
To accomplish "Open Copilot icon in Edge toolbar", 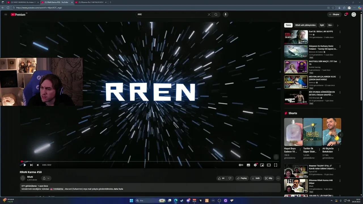I will click(360, 8).
